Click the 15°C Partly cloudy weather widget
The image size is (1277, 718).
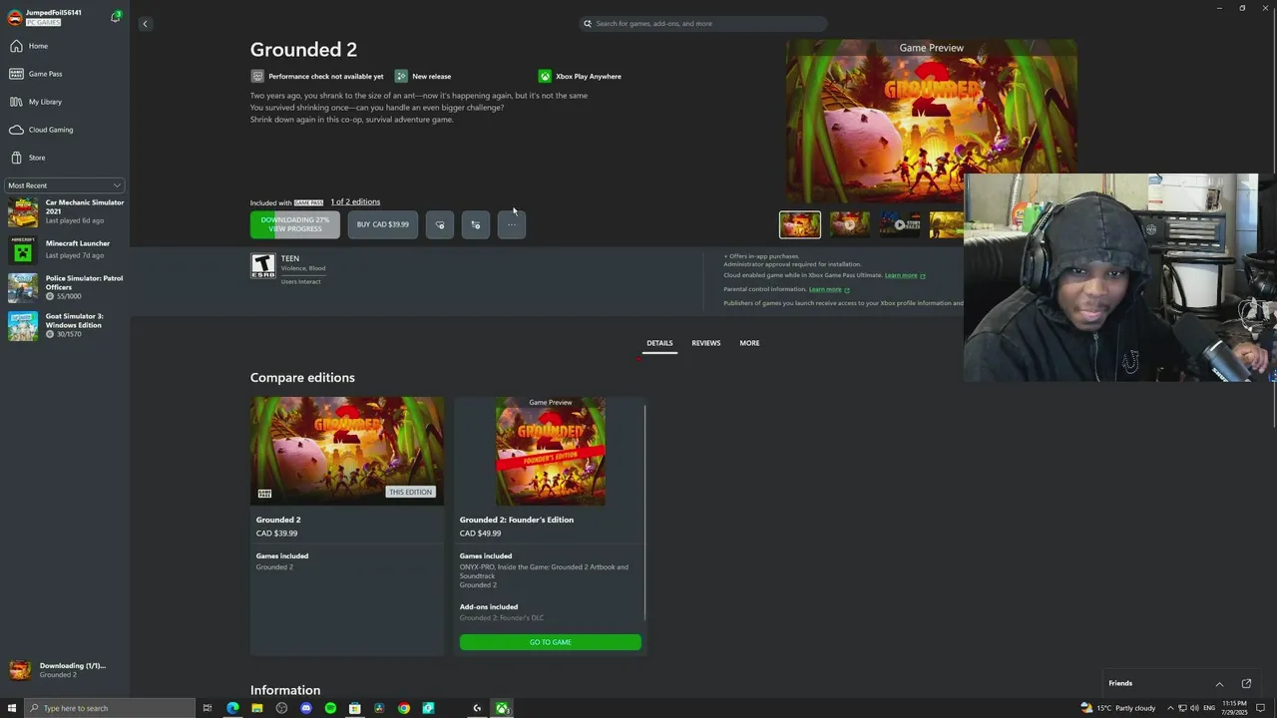[1119, 708]
